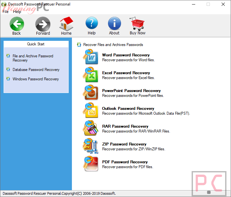Click the text Recover passwords for ZIP/WinZIP files
The image size is (231, 197).
pyautogui.click(x=134, y=149)
